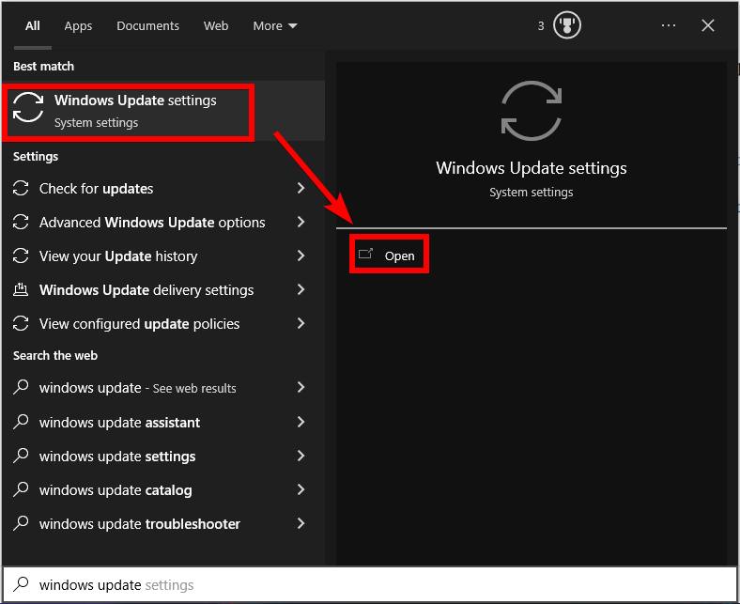Open the More dropdown
This screenshot has width=740, height=604.
click(x=275, y=26)
